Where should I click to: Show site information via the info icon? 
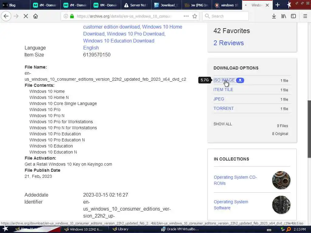point(66,16)
